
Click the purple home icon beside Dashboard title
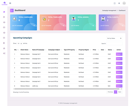coord(12,11)
